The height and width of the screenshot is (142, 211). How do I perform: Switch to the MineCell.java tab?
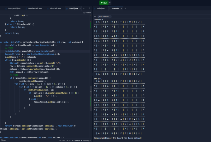coord(55,8)
